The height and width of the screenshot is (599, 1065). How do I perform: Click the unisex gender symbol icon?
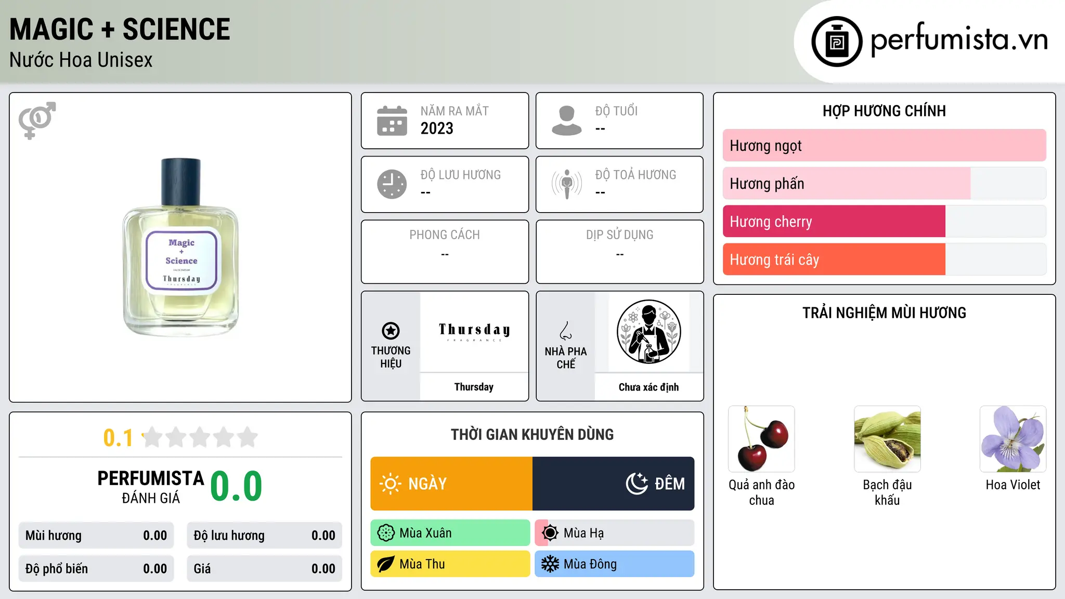point(37,121)
